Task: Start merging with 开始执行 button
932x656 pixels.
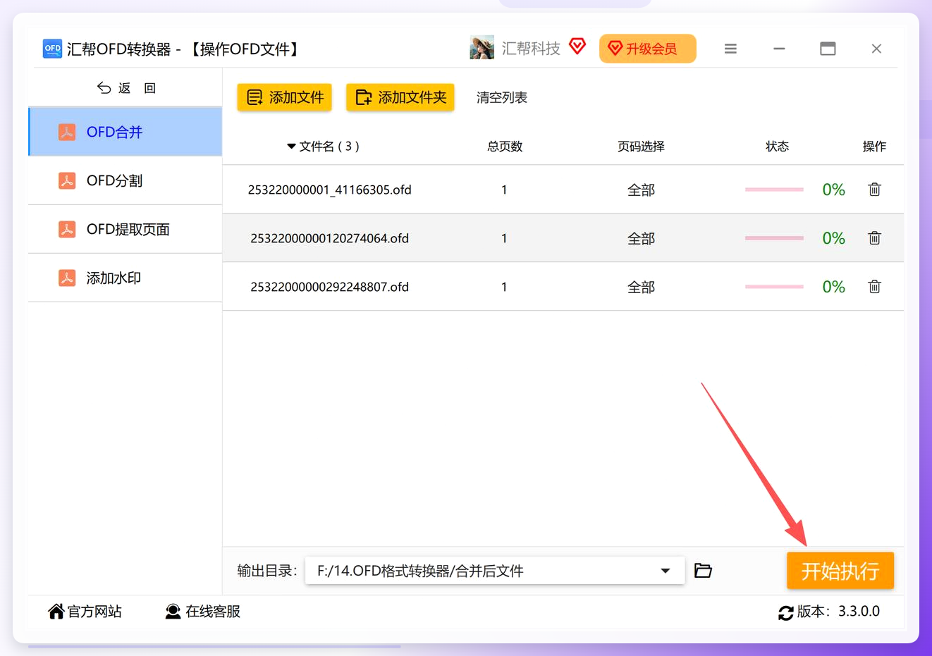Action: pyautogui.click(x=840, y=571)
